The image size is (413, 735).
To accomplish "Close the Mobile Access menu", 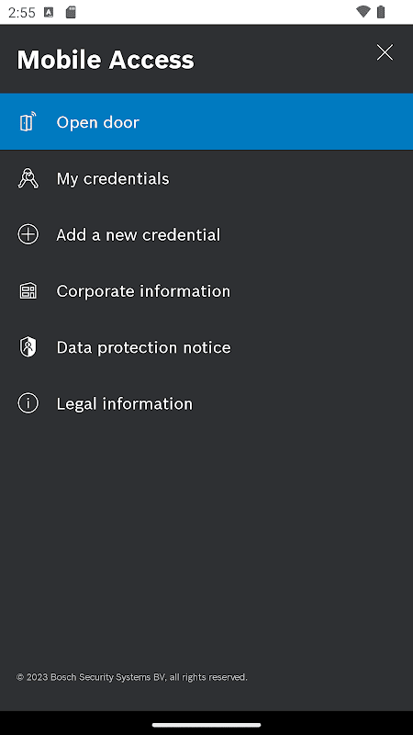I will [x=385, y=52].
